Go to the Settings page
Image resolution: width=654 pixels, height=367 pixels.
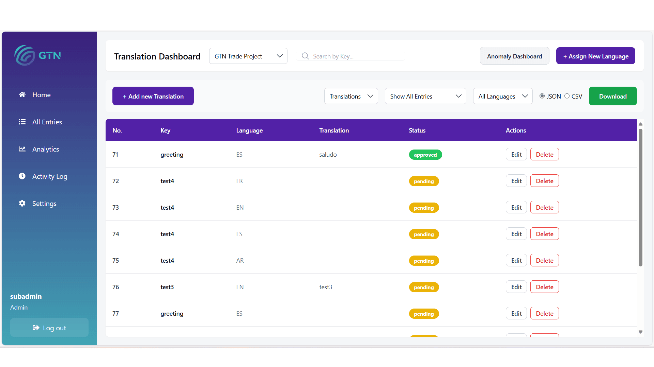tap(44, 203)
